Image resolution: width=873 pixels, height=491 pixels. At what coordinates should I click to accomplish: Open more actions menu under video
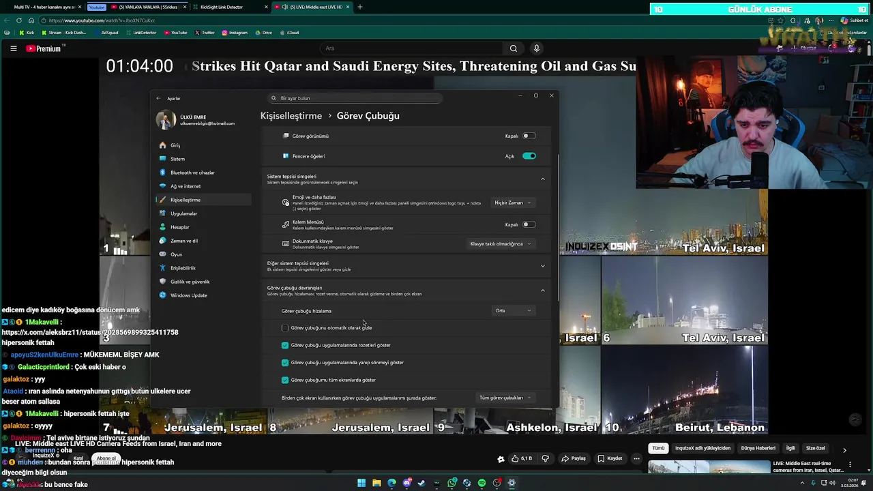coord(636,458)
